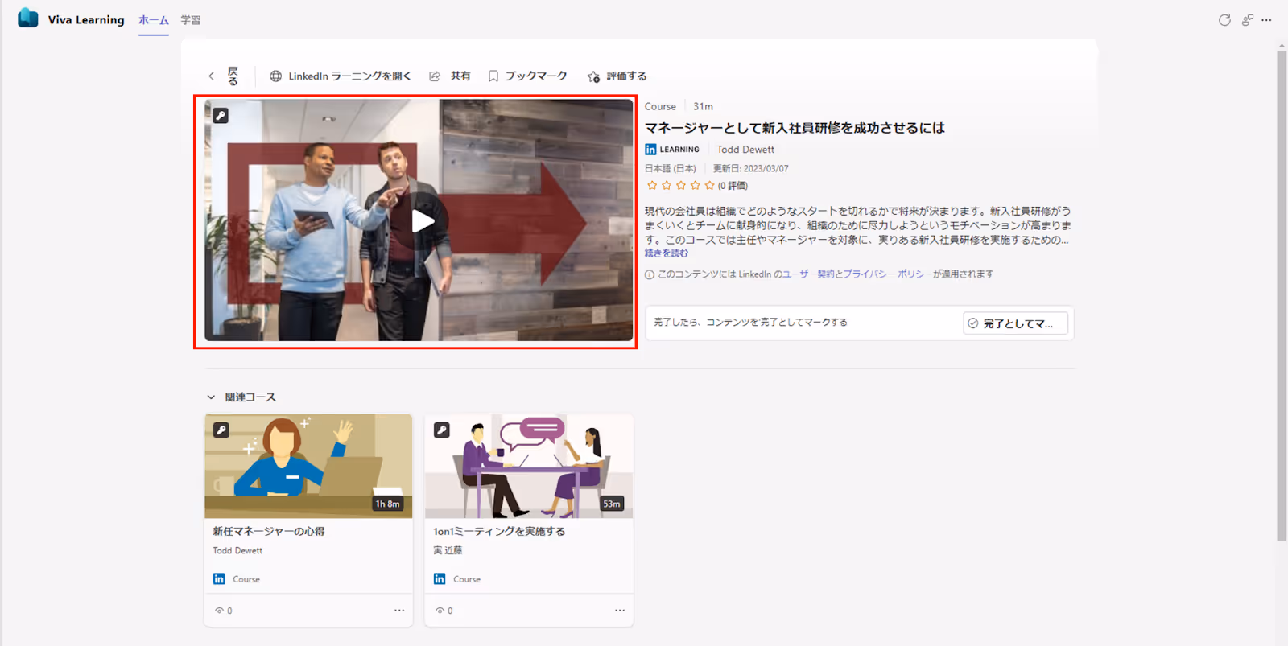
Task: Click the refresh icon in top bar
Action: [x=1224, y=20]
